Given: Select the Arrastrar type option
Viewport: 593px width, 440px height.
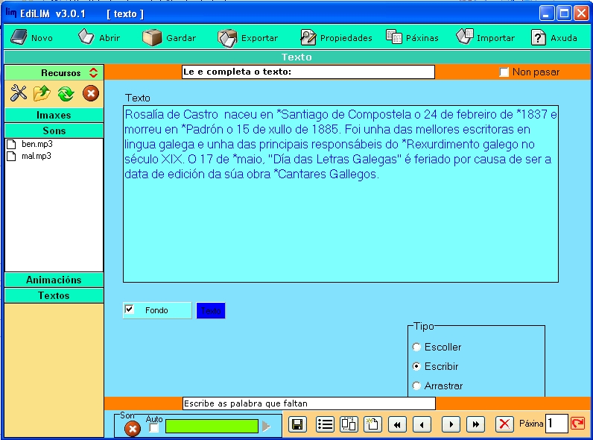Looking at the screenshot, I should [416, 386].
